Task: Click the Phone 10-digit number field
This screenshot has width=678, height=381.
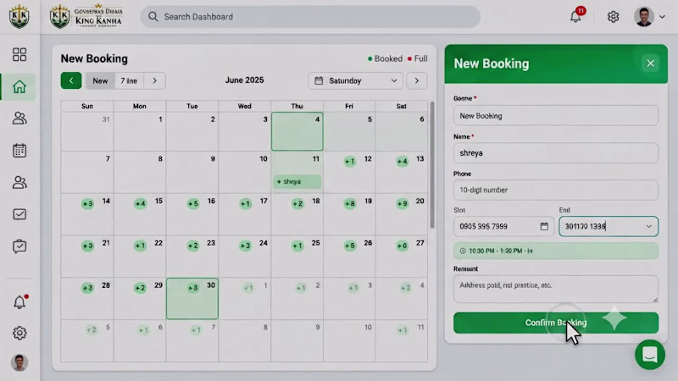Action: click(x=556, y=190)
